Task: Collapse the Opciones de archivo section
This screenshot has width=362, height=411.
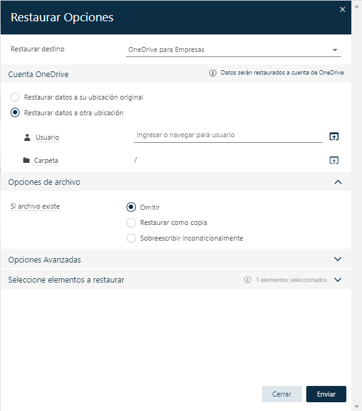Action: 338,182
